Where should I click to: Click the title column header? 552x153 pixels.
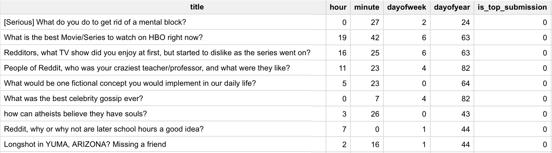pos(197,7)
